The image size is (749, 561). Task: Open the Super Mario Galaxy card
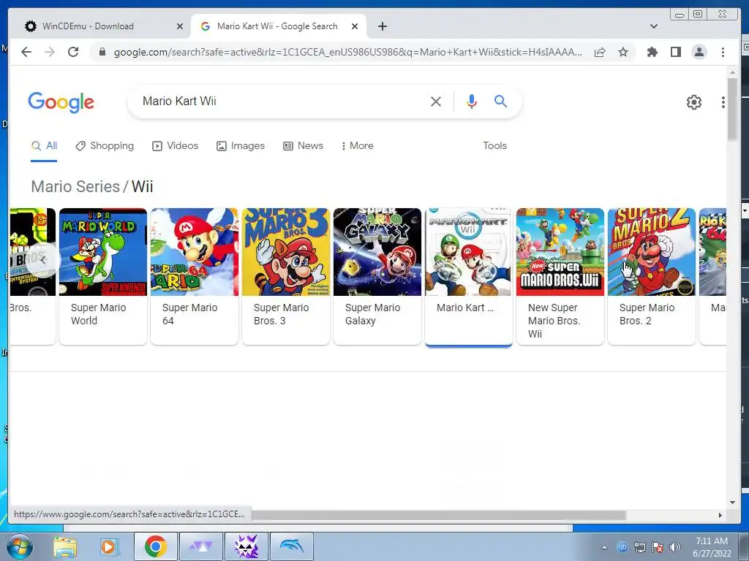click(x=377, y=276)
